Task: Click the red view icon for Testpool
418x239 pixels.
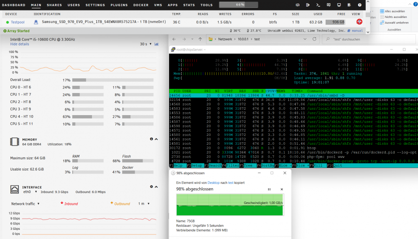Action: (x=359, y=22)
